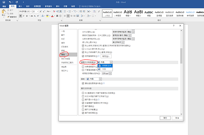Select 'All New Documents' option in dropdown list
The height and width of the screenshot is (135, 204).
click(x=105, y=66)
